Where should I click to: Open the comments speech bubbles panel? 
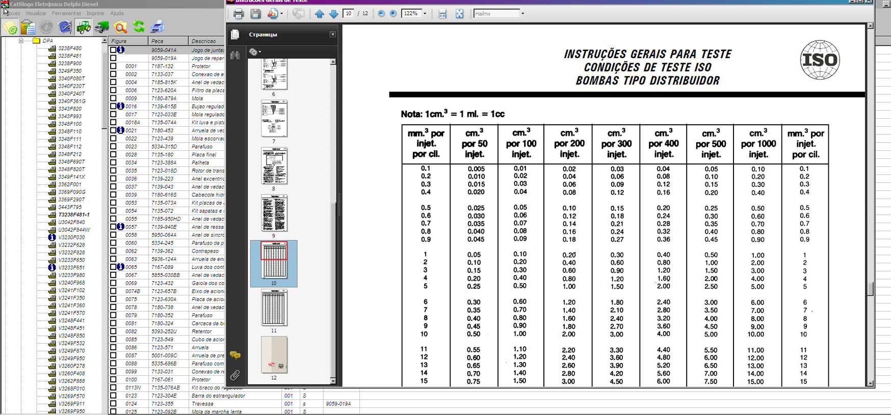[235, 355]
